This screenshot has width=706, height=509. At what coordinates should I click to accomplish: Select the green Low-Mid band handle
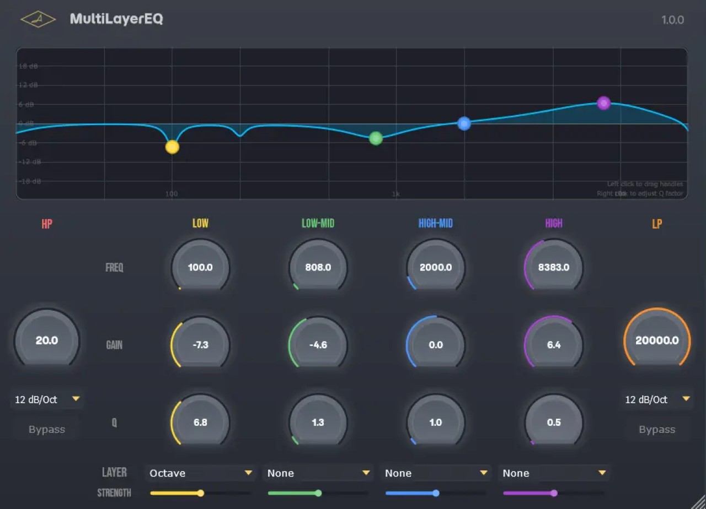pyautogui.click(x=376, y=138)
